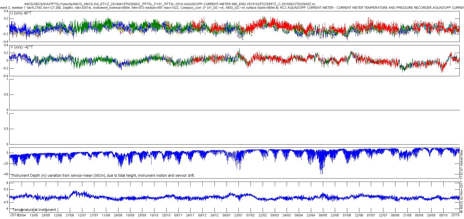Click the 20/09 date tick label
The width and height of the screenshot is (464, 219).
click(x=431, y=215)
